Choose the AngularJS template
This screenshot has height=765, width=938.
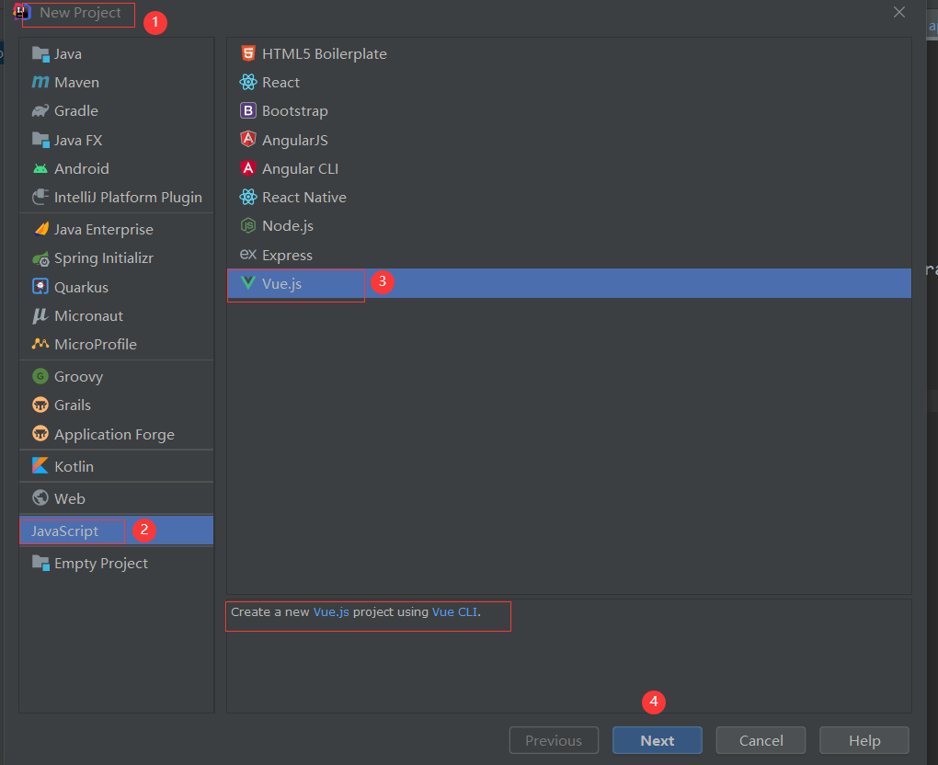point(569,140)
